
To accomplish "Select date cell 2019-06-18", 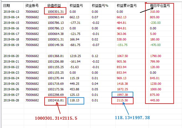I will coord(11,39).
